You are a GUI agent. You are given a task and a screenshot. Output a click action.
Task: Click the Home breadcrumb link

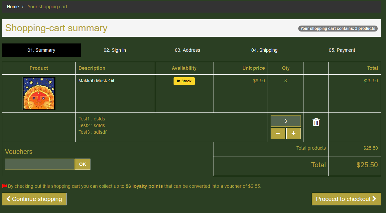tap(13, 7)
